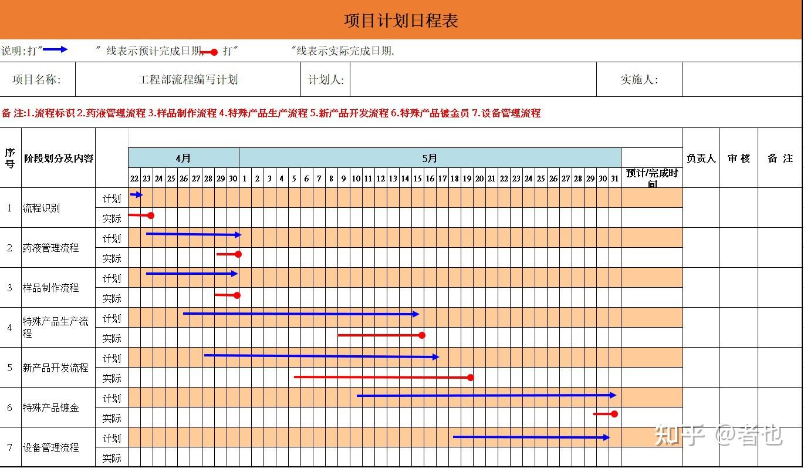
Task: Click the blue planned bar for 新产品开发流程
Action: [322, 356]
